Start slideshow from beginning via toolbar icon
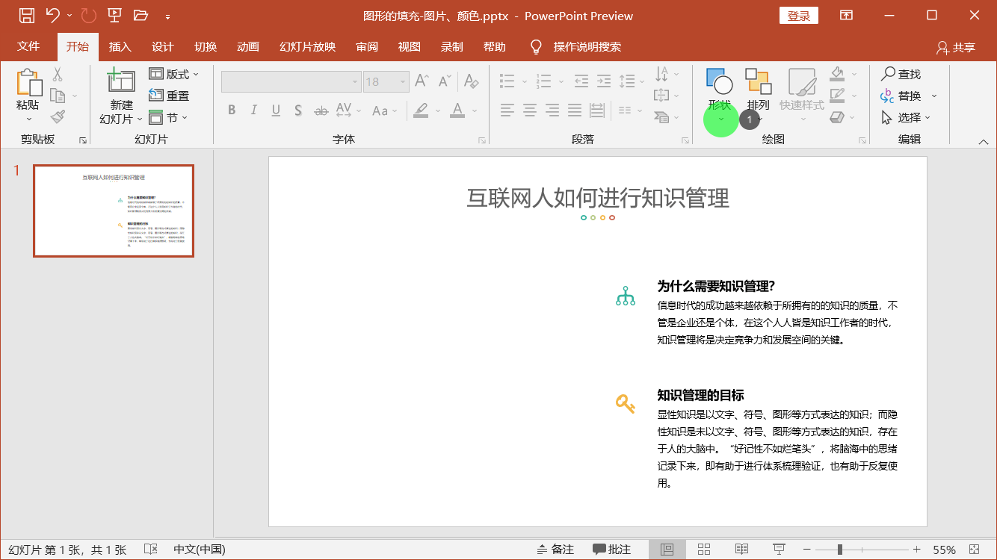 click(114, 15)
